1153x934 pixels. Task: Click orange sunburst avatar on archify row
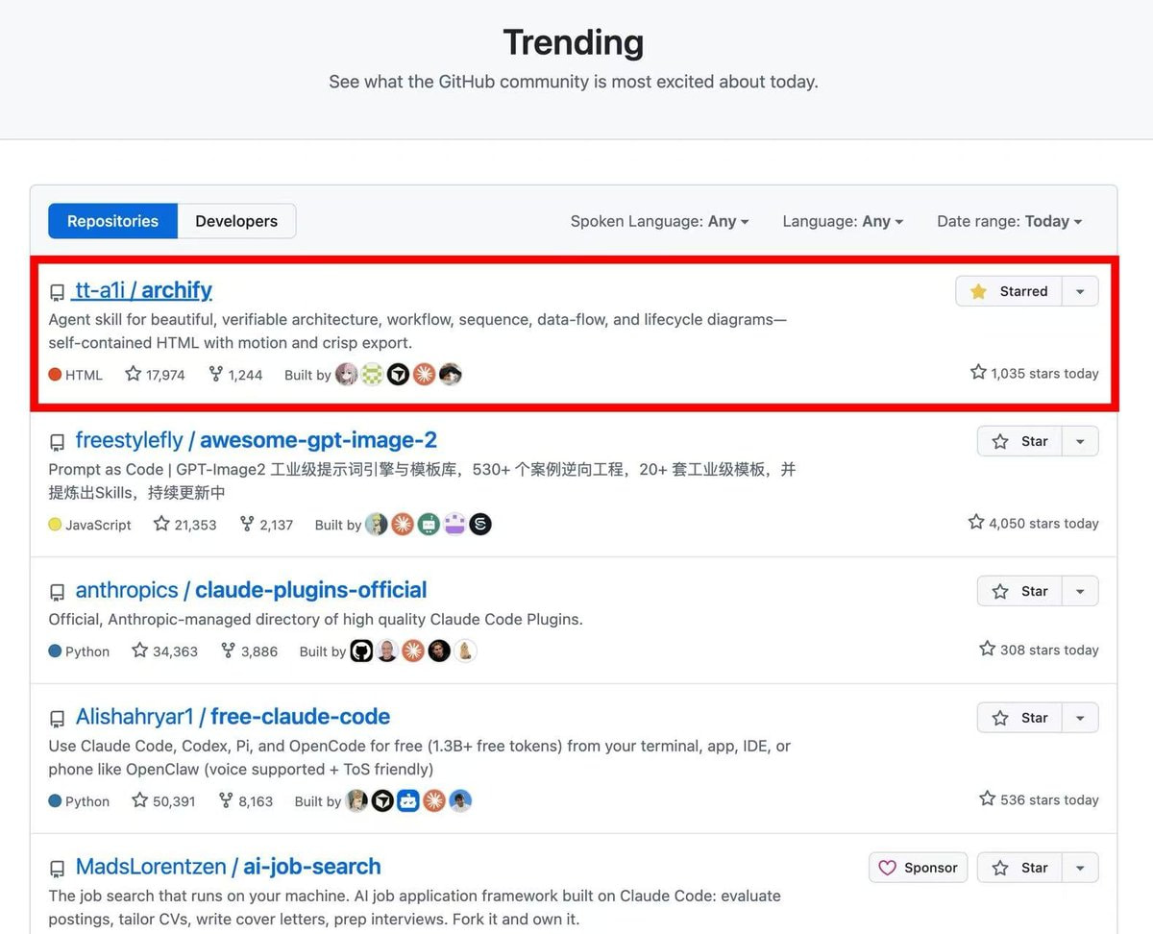pos(425,374)
